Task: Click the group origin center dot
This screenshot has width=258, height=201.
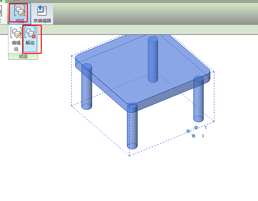Action: (x=188, y=131)
